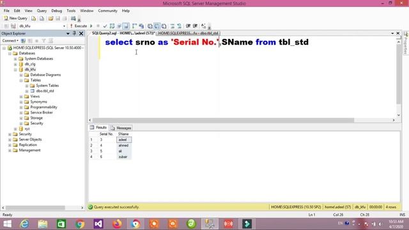Select Results to File icon

pyautogui.click(x=164, y=26)
